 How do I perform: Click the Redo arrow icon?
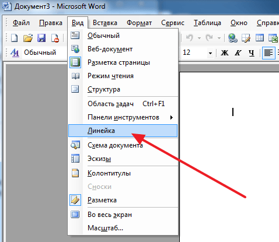210,38
